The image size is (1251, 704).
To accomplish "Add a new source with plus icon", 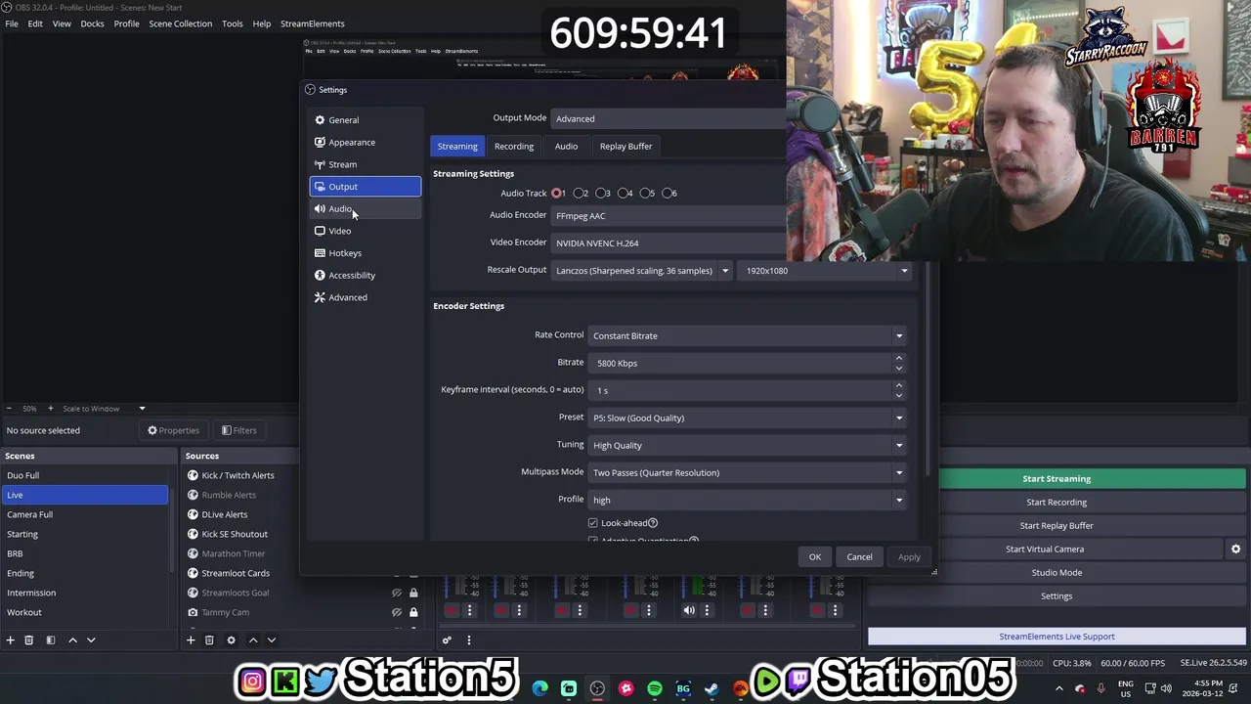I will pyautogui.click(x=191, y=640).
